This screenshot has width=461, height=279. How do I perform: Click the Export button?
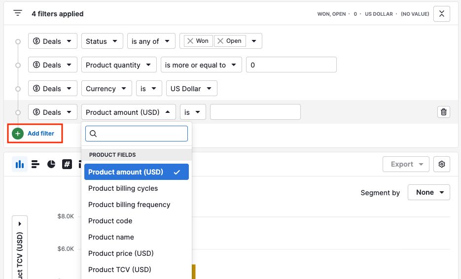click(406, 164)
